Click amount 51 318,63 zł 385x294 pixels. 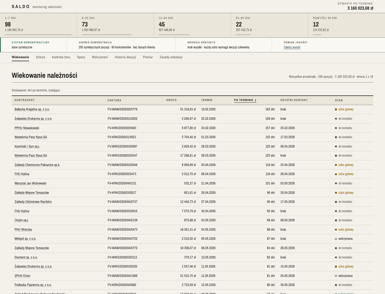coord(188,109)
